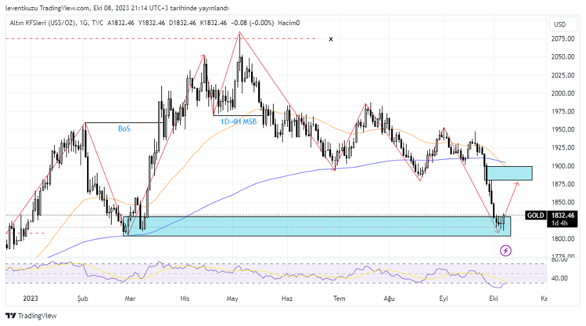The width and height of the screenshot is (586, 326).
Task: Click the 40.00 level on RSI scale
Action: coord(559,278)
